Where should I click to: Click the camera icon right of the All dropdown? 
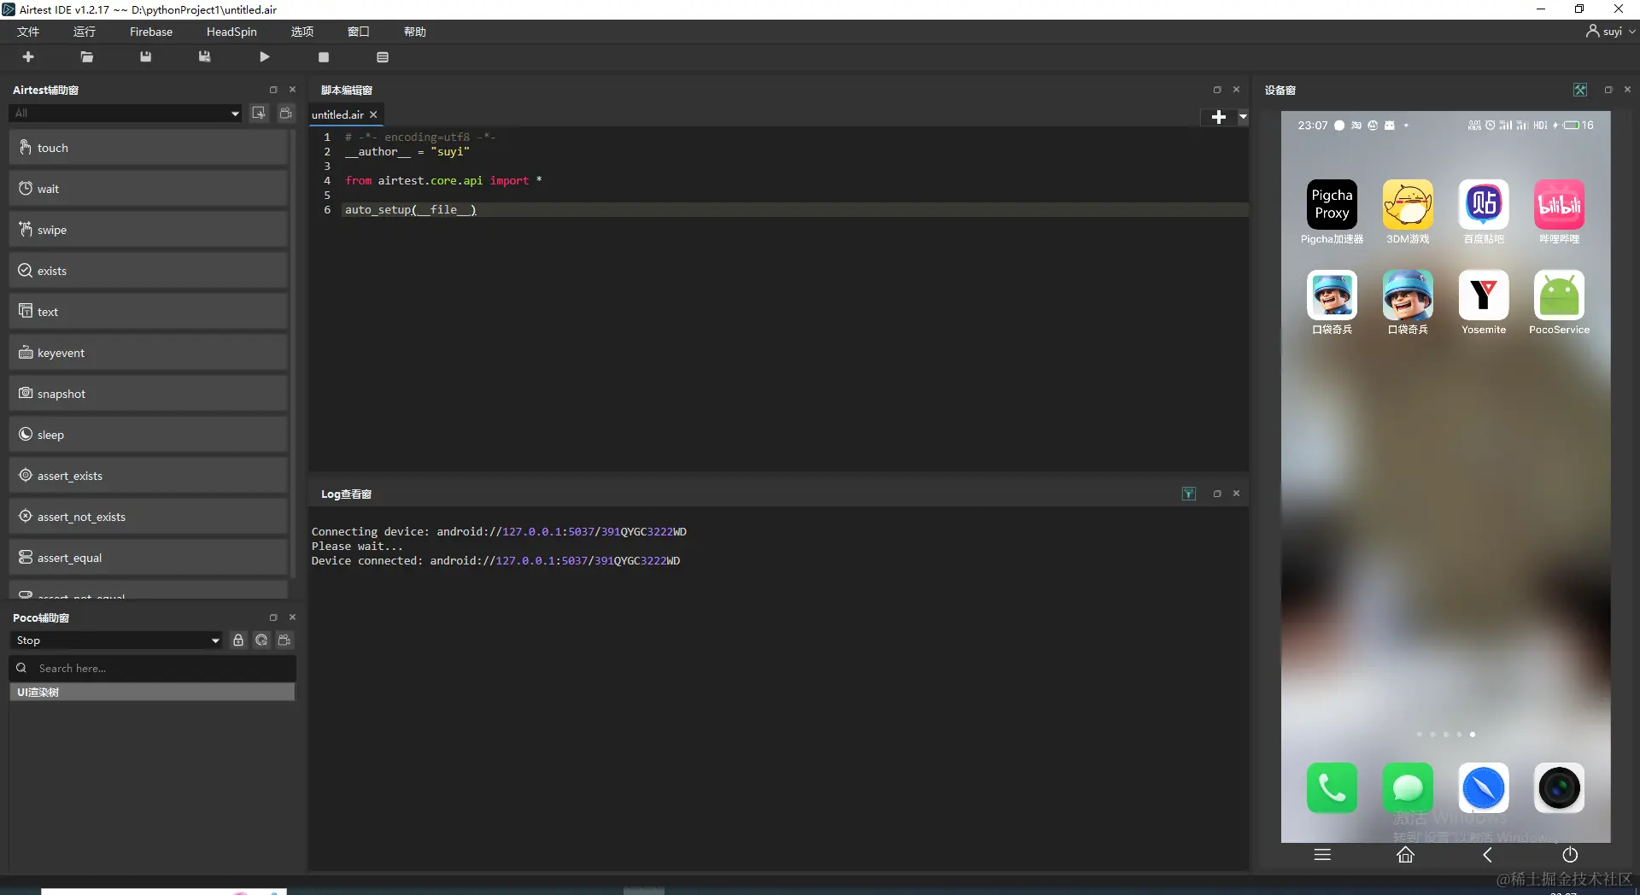coord(286,114)
